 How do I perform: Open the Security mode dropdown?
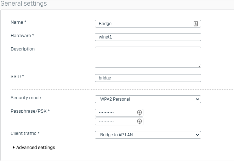click(x=148, y=99)
